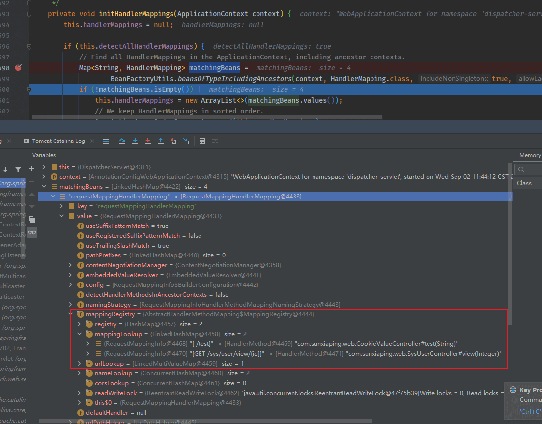Screen dimensions: 542x424
Task: Click the next frame down arrow icon
Action: click(x=5, y=170)
